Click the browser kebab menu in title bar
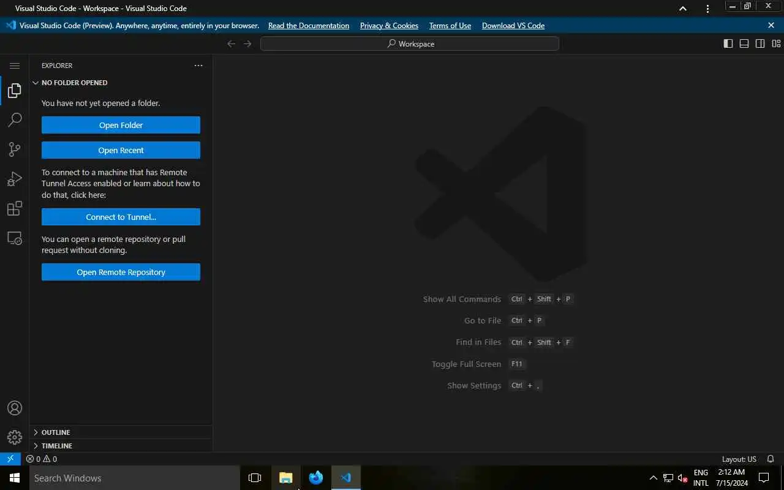Screen dimensions: 784x490 pyautogui.click(x=708, y=9)
